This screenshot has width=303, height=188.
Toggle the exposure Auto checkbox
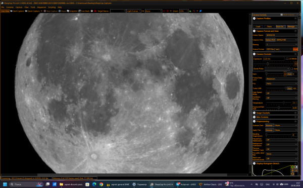click(291, 69)
